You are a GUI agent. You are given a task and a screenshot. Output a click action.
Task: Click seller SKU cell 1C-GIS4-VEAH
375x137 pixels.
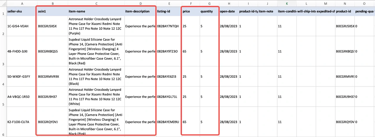[x=18, y=26]
